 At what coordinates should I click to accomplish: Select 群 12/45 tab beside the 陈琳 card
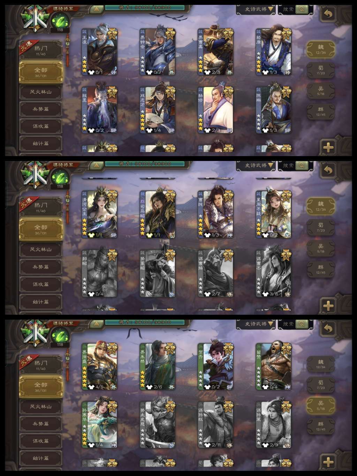point(321,112)
